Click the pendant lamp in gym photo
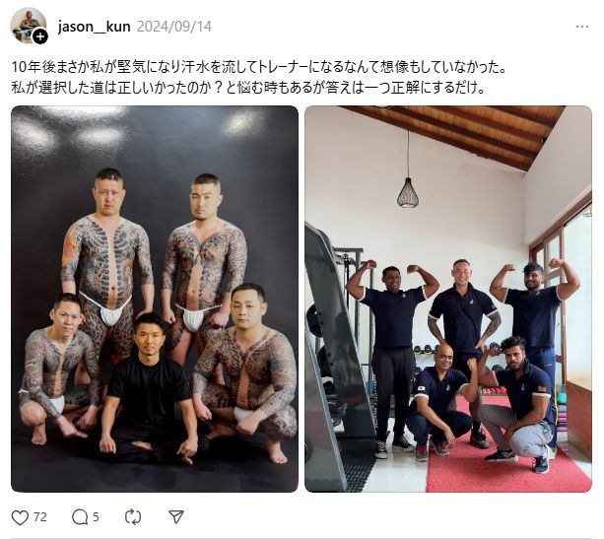 click(x=407, y=192)
